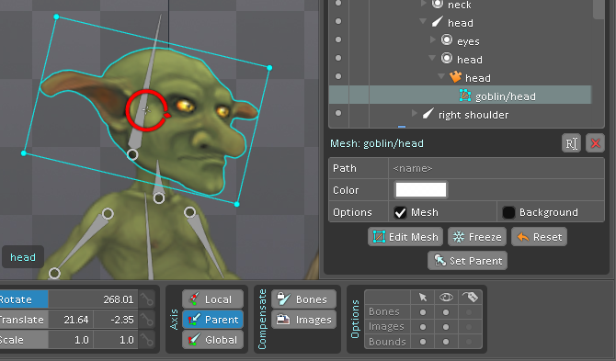Toggle Bounds selectable option dot

pos(423,342)
